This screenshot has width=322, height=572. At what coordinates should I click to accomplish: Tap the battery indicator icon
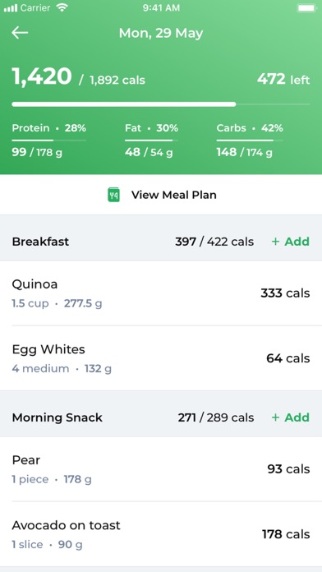coord(306,7)
